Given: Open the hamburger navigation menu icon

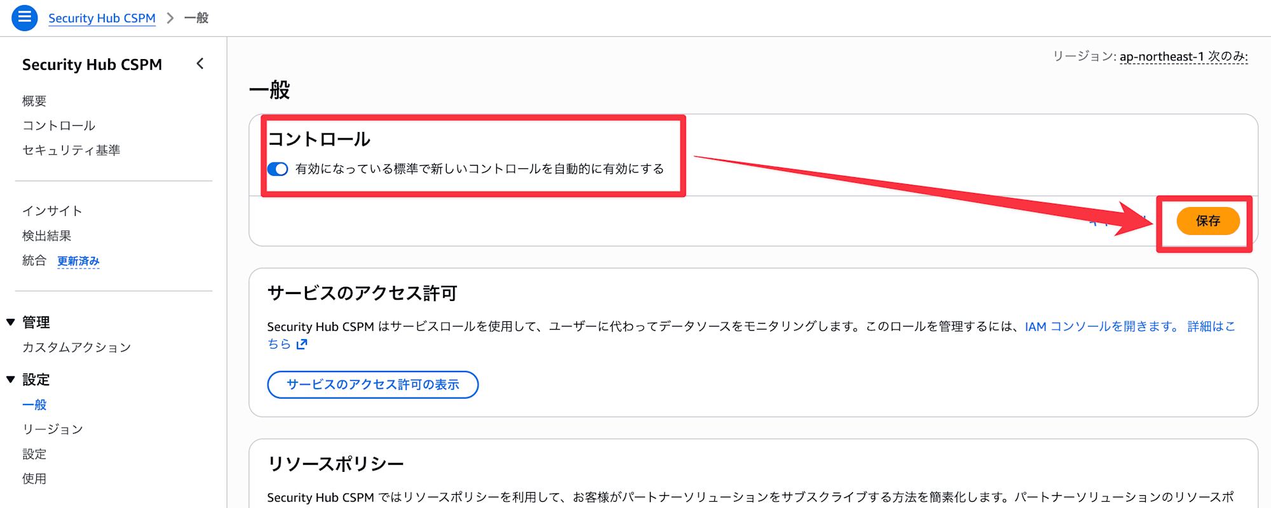Looking at the screenshot, I should [24, 18].
